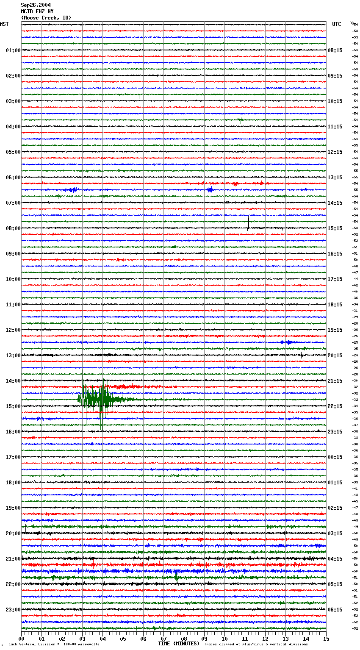Select the 04:00 MST hour label

(13, 127)
